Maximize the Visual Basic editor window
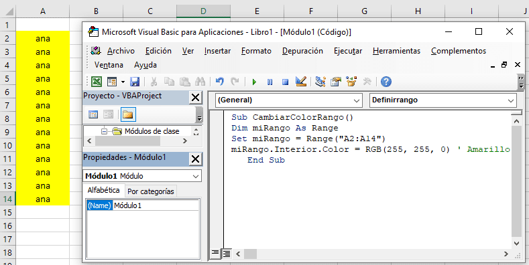 click(x=479, y=31)
